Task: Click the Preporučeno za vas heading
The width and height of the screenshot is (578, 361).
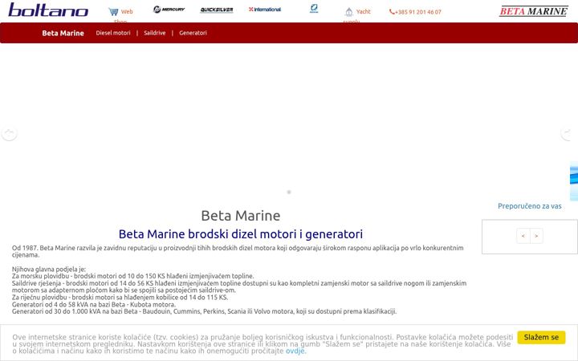Action: (529, 206)
